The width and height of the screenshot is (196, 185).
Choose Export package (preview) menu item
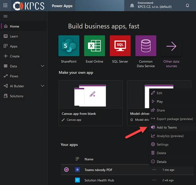click(172, 119)
